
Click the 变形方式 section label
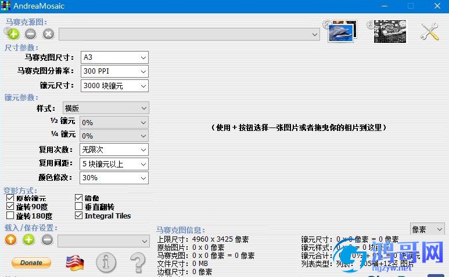[20, 191]
